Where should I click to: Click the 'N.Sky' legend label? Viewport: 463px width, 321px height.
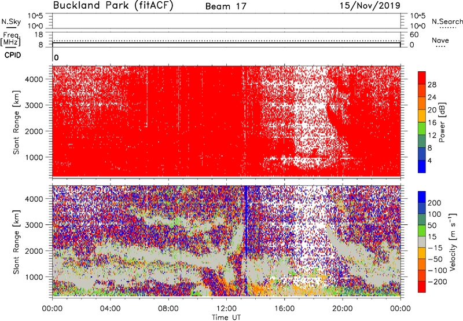(x=11, y=21)
